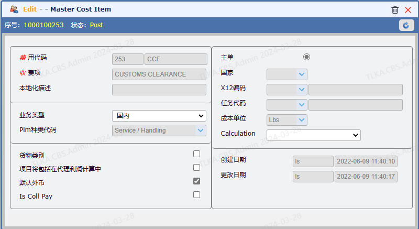Click the fee code field showing CCF

[176, 59]
